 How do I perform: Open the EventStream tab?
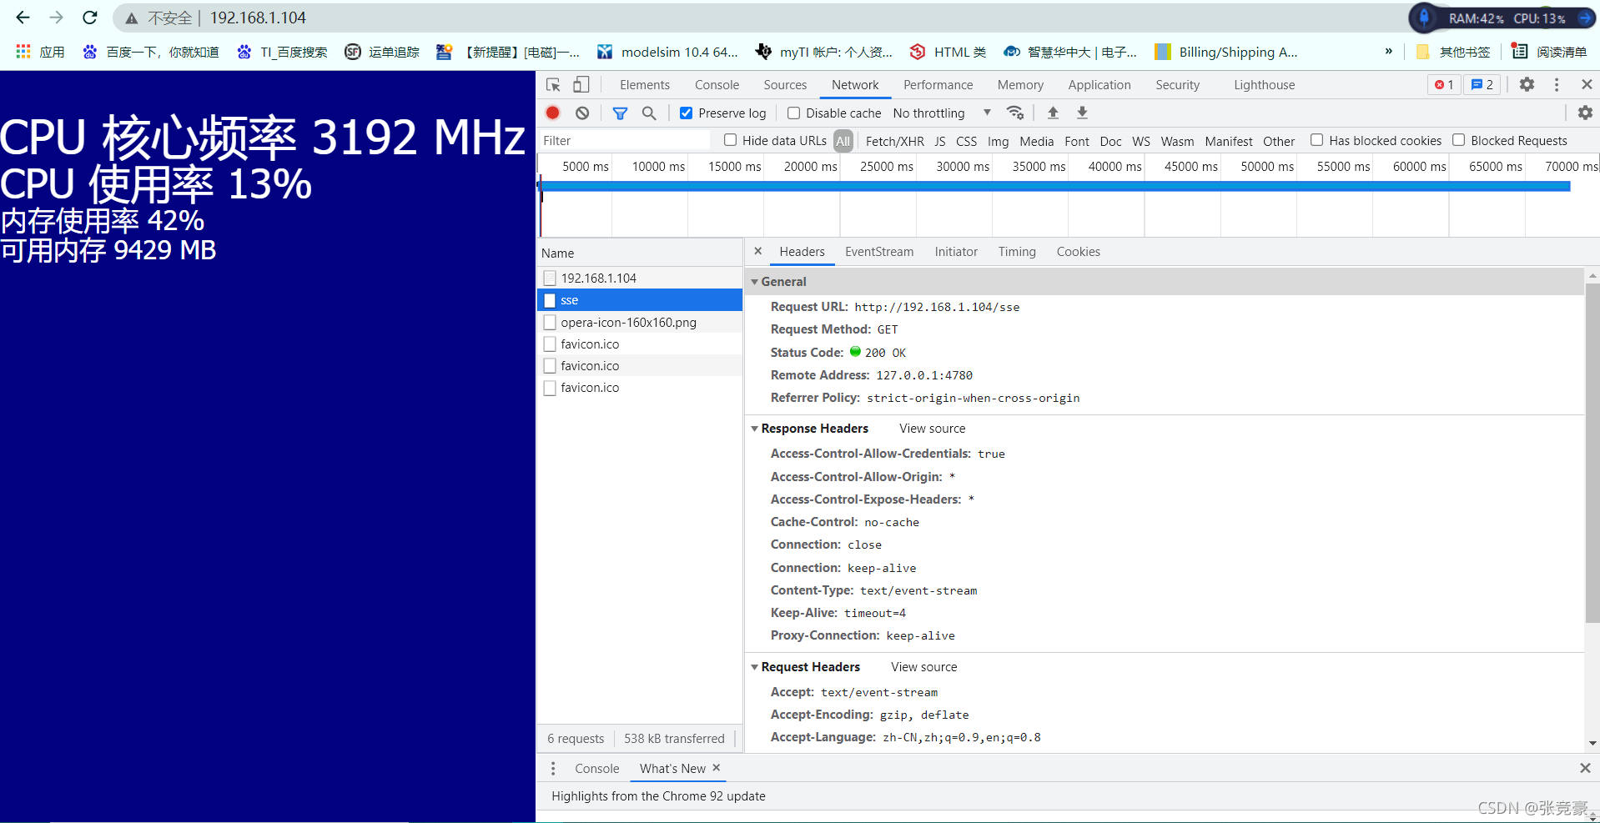point(879,252)
